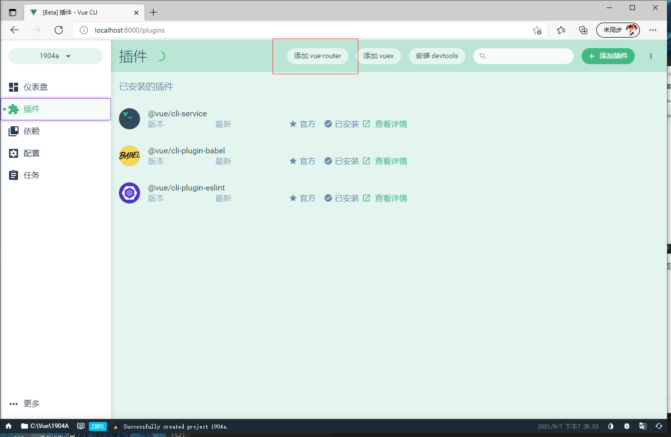Click the ESLint plugin logo

tap(129, 193)
